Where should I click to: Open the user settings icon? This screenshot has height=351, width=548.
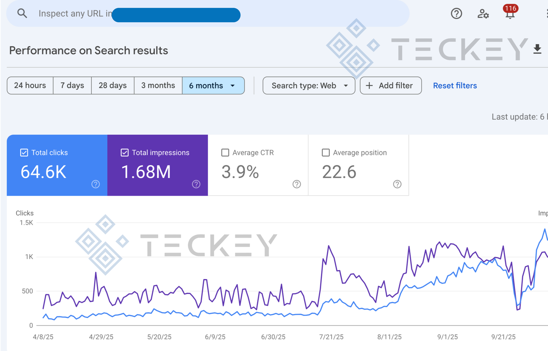(483, 14)
